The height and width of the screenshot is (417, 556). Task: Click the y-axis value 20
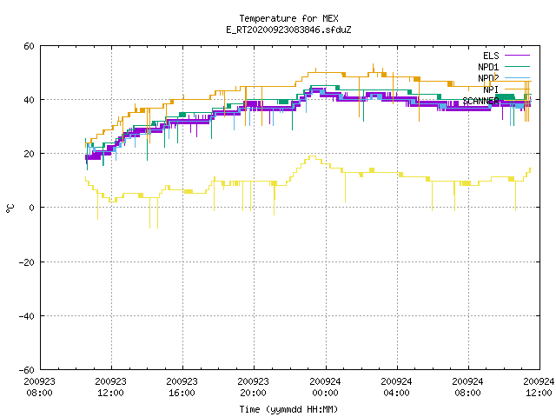click(29, 154)
